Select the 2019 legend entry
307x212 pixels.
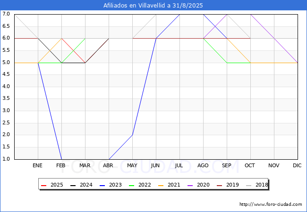pos(232,185)
